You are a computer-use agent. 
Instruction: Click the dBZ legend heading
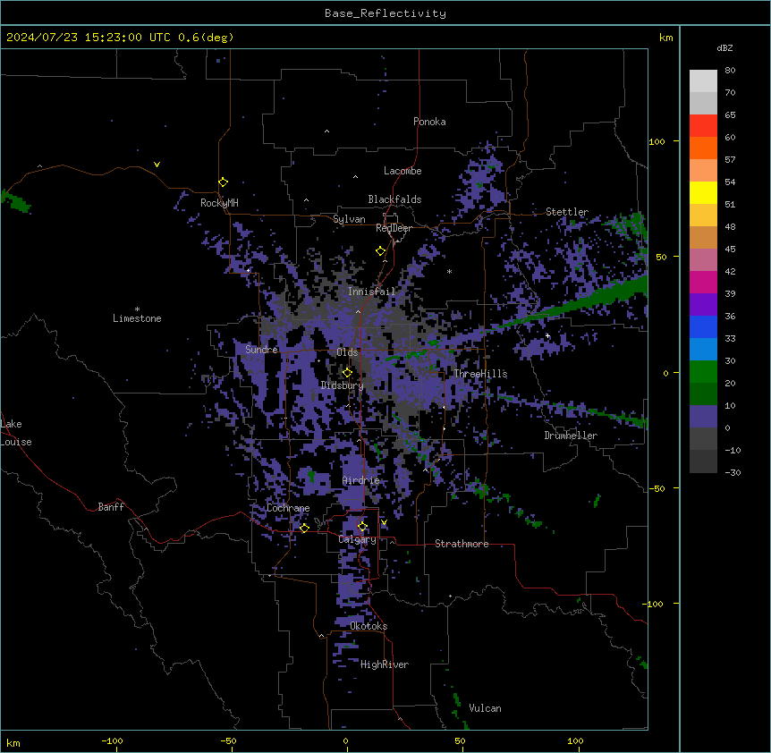click(724, 48)
